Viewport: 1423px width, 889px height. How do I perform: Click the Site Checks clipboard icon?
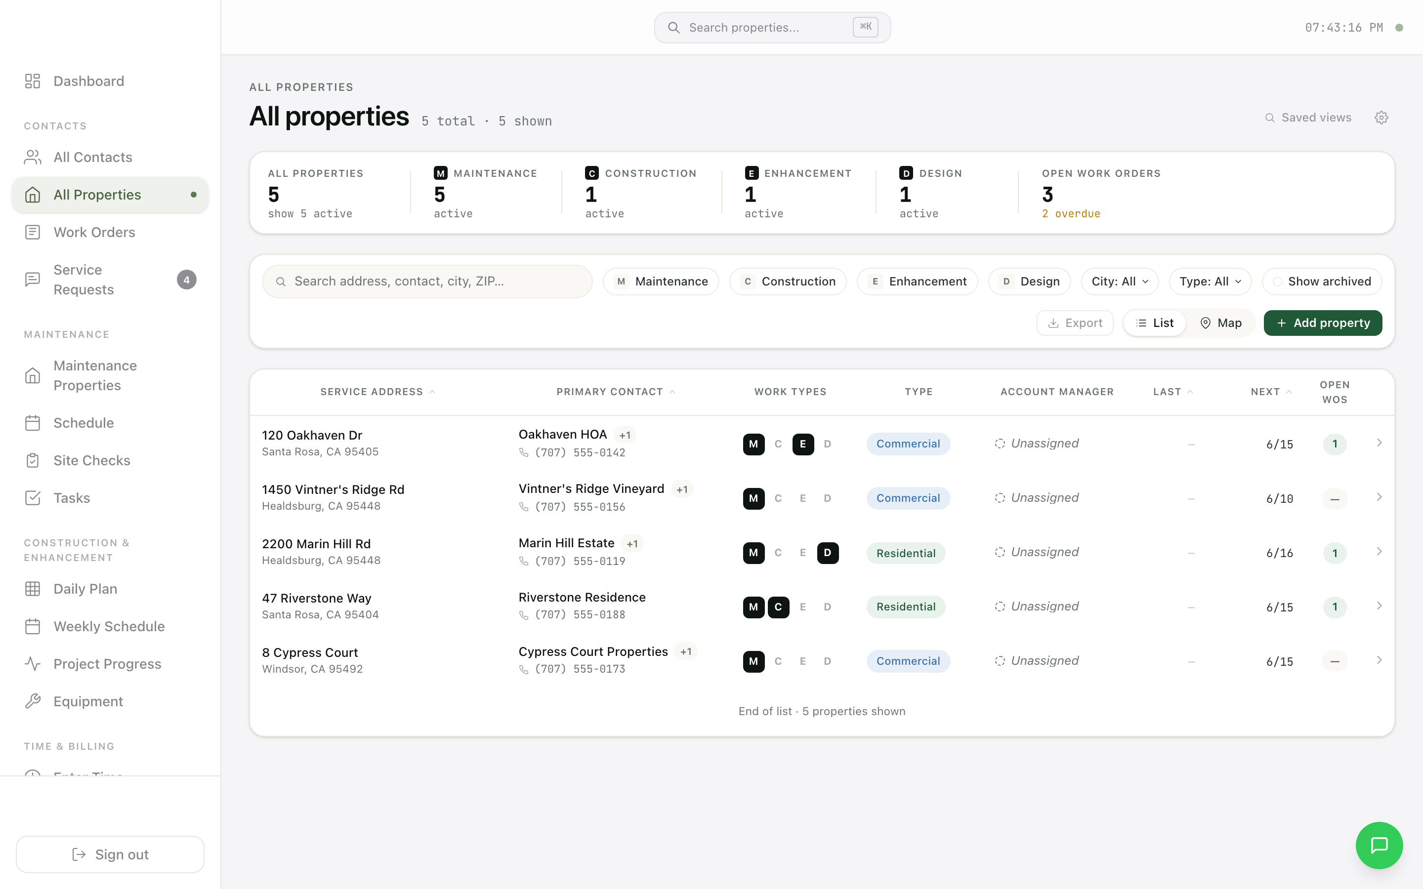32,460
